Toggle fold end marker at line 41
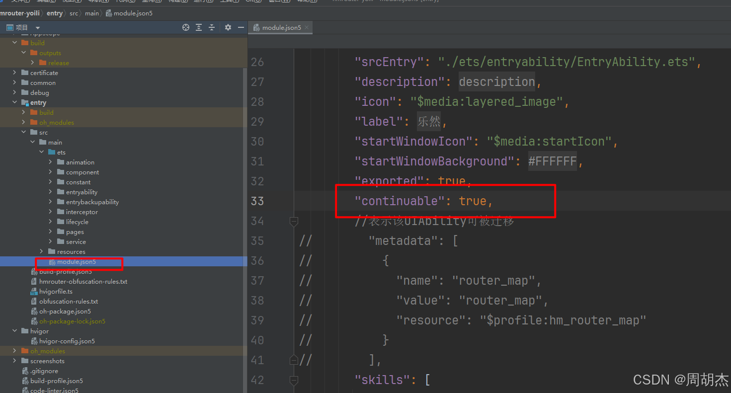 coord(294,360)
